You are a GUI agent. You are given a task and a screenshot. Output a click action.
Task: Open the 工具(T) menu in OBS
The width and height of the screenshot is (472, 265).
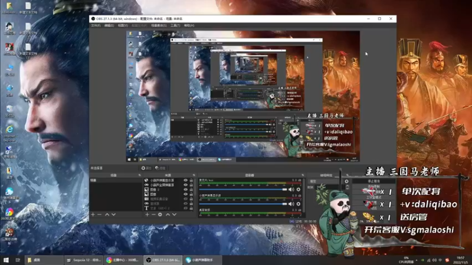pos(175,25)
